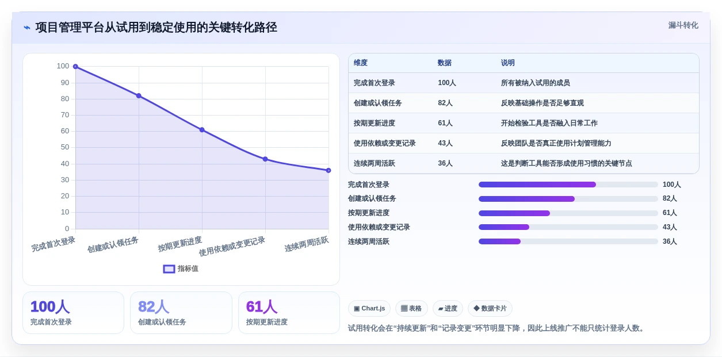The height and width of the screenshot is (357, 722).
Task: Select table cell 使用依赖或变更记录
Action: (x=385, y=143)
